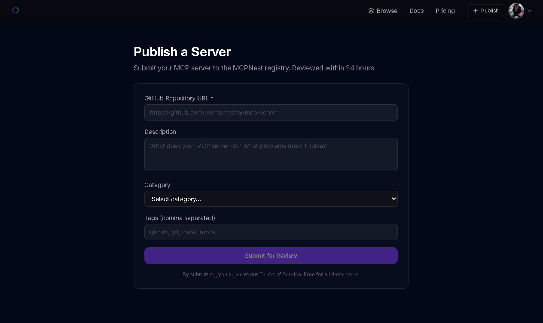This screenshot has height=323, width=543.
Task: Click the Category dropdown arrow
Action: click(394, 199)
